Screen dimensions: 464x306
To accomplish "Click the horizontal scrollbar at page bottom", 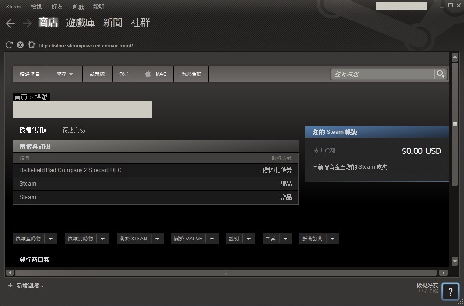I will (225, 273).
